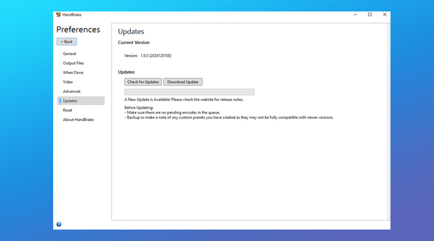This screenshot has width=434, height=241.
Task: Open the Advanced preferences section
Action: click(71, 92)
